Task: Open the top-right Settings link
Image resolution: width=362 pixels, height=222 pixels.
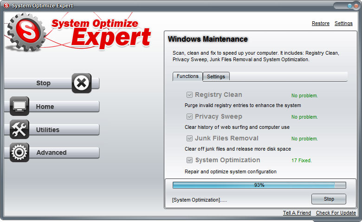Action: coord(343,23)
